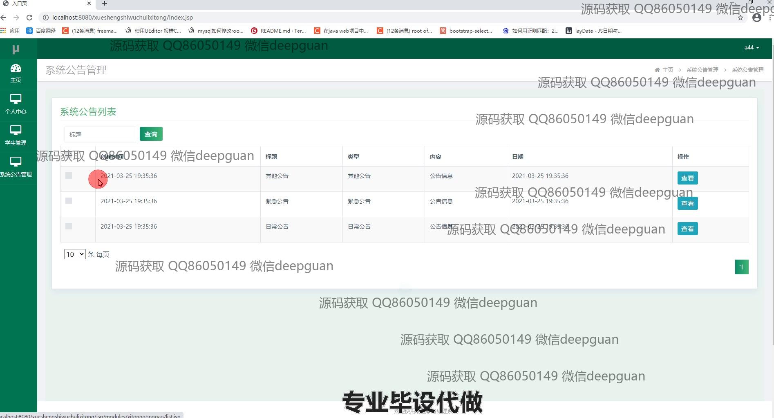Check the checkbox for 日常公告 row
774x418 pixels.
pos(69,226)
